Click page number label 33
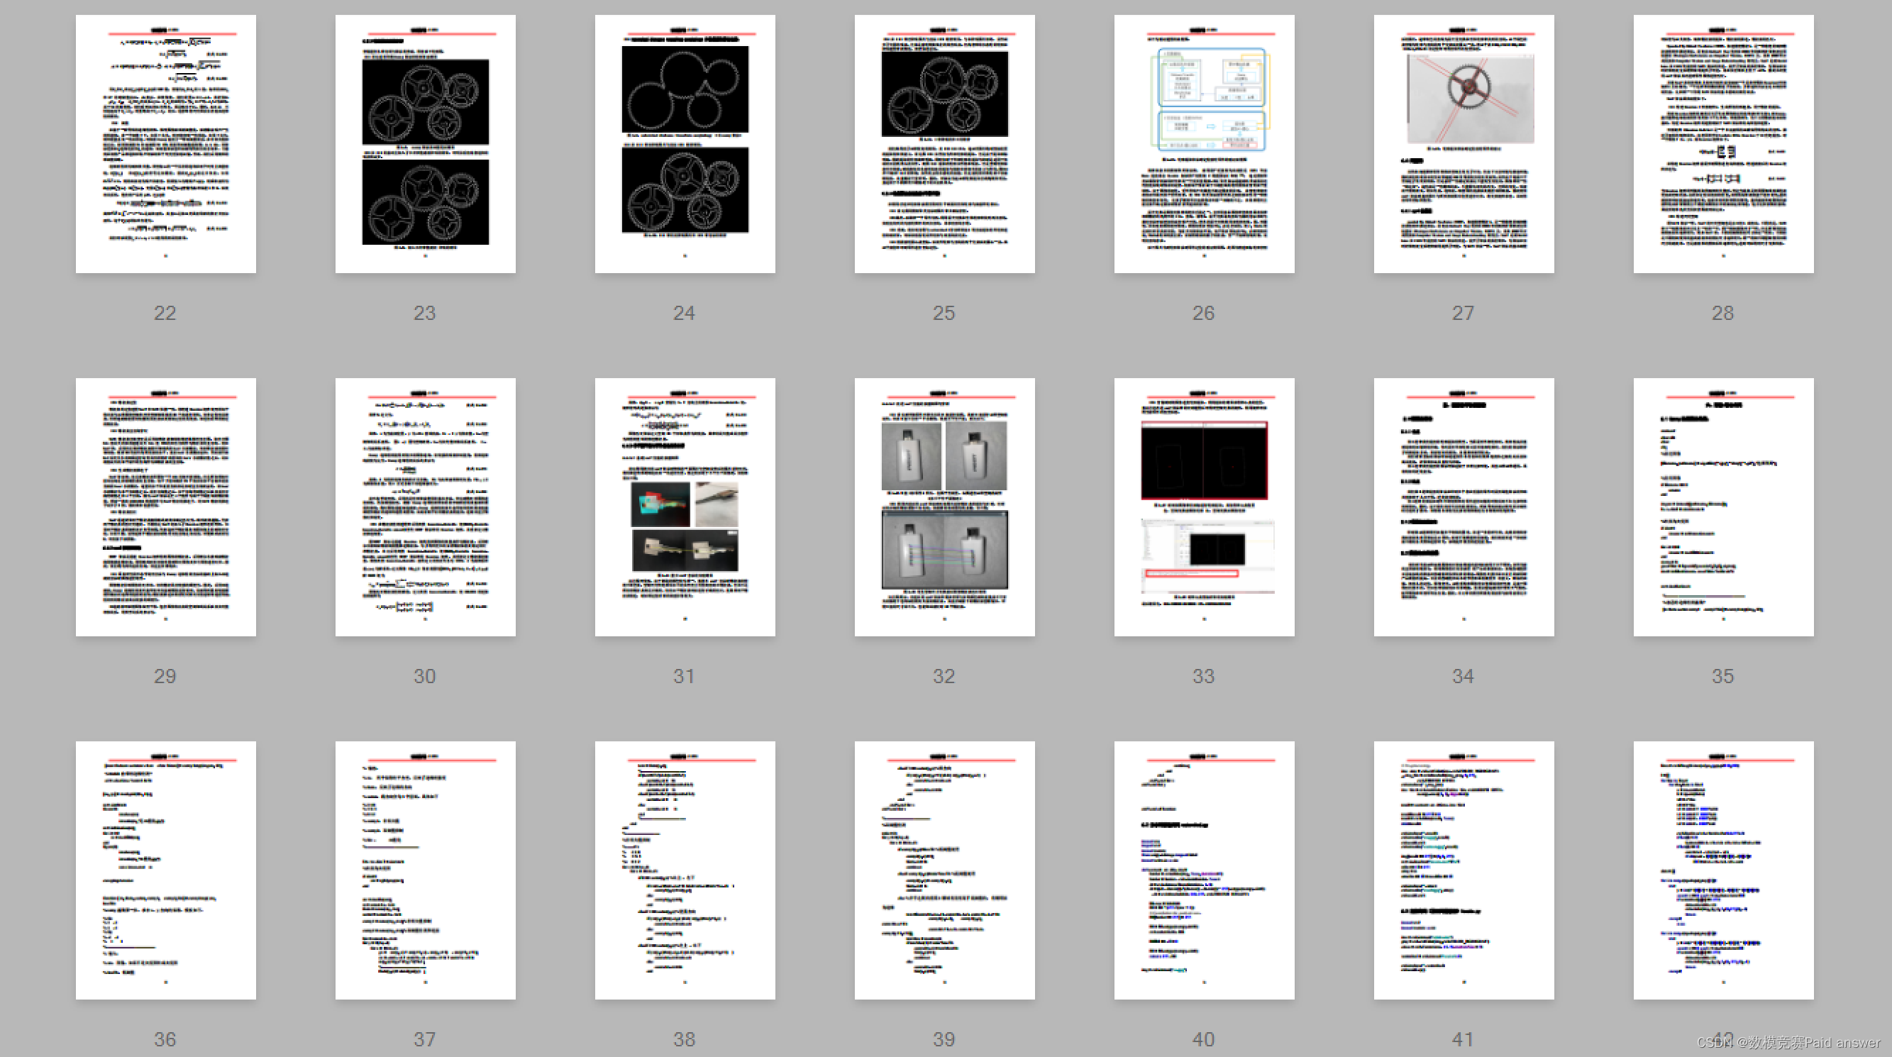This screenshot has width=1892, height=1057. point(1203,676)
